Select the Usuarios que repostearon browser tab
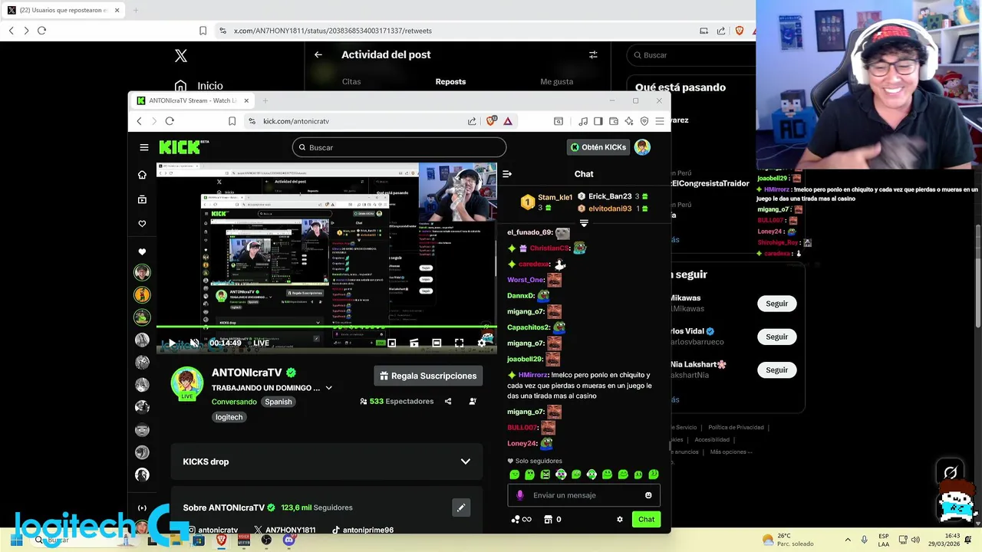 63,11
